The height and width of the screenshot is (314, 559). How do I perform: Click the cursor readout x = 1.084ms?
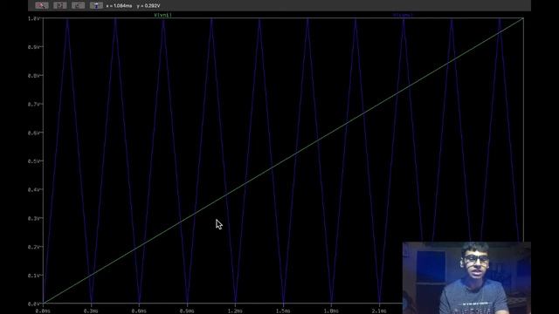click(119, 6)
